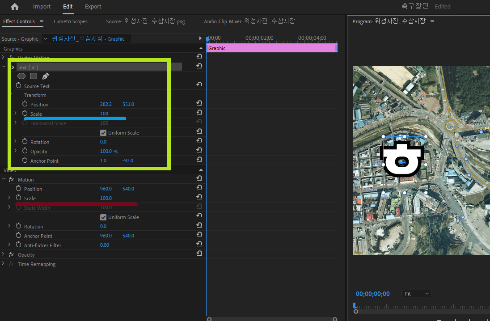Reset the text Position parameter

tap(199, 103)
